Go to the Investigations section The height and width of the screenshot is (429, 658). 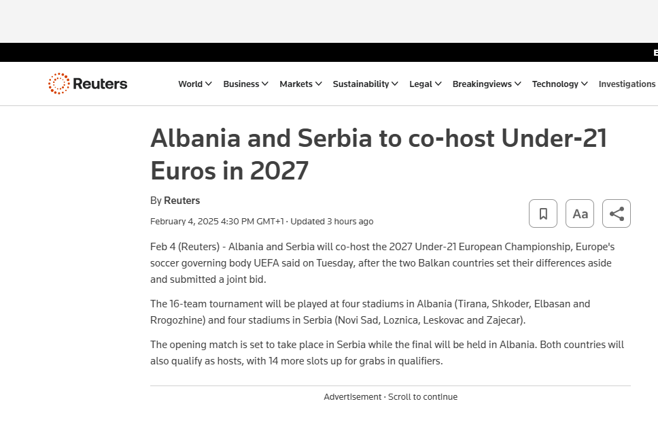(x=627, y=84)
